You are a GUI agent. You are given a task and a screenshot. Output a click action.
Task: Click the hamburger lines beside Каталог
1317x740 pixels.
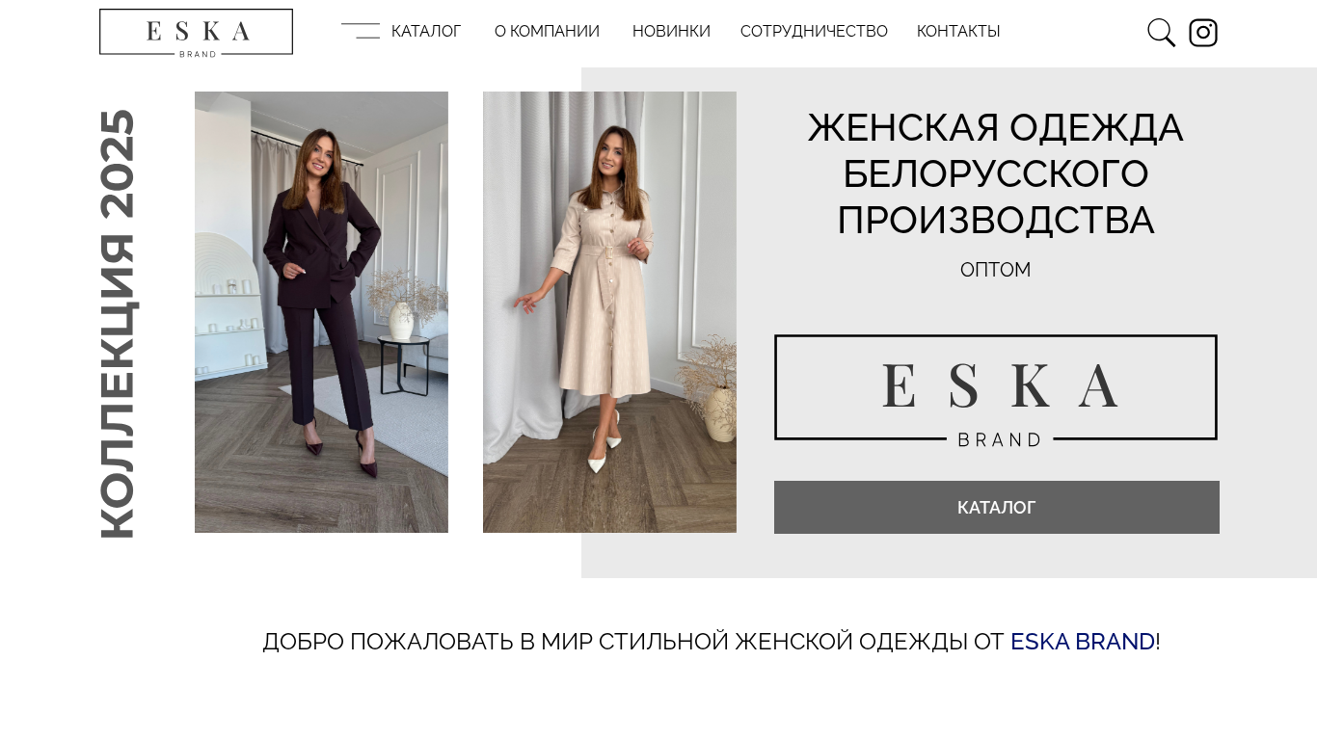pyautogui.click(x=361, y=31)
